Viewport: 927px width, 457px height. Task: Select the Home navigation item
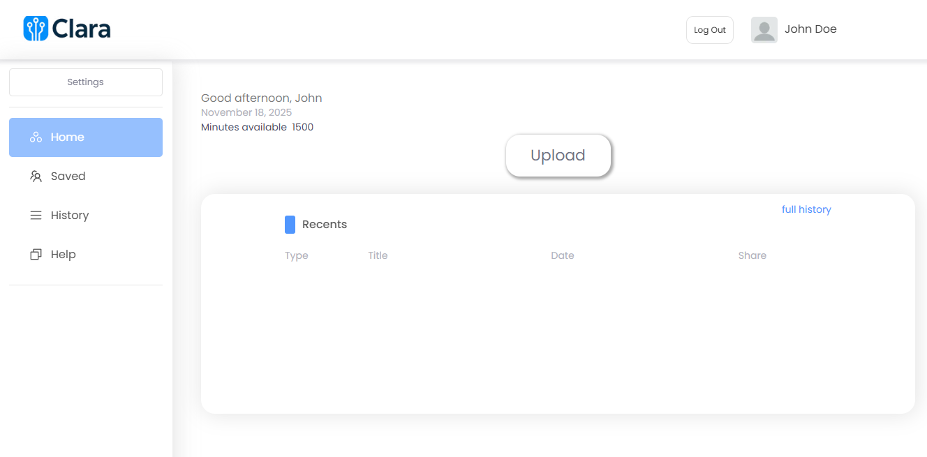68,137
